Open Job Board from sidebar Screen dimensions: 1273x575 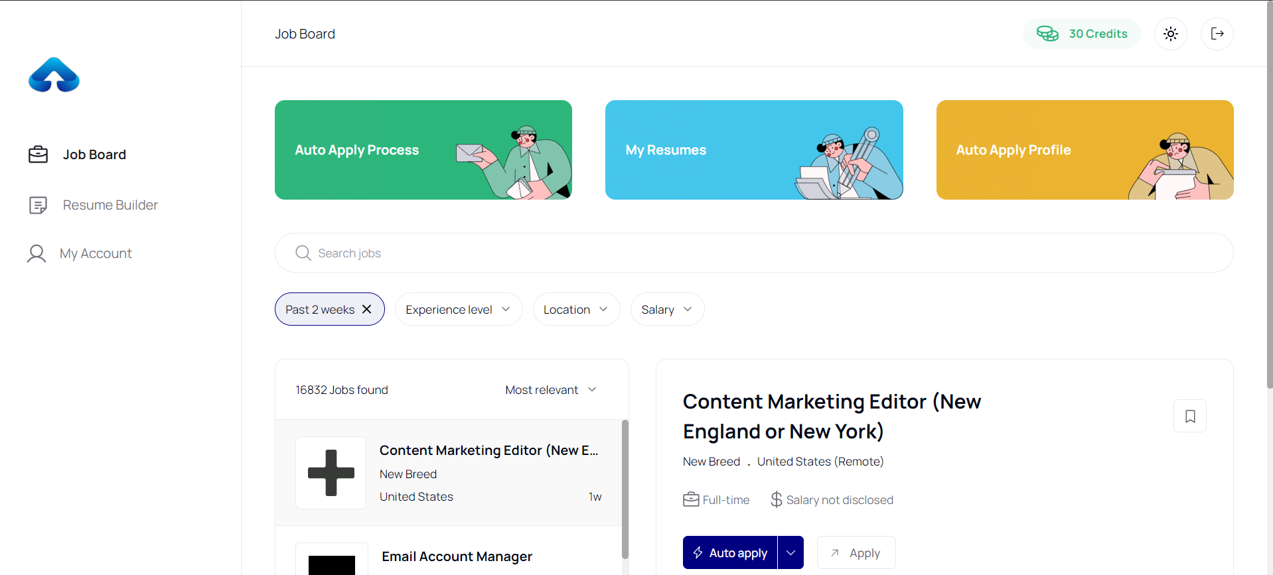tap(94, 155)
